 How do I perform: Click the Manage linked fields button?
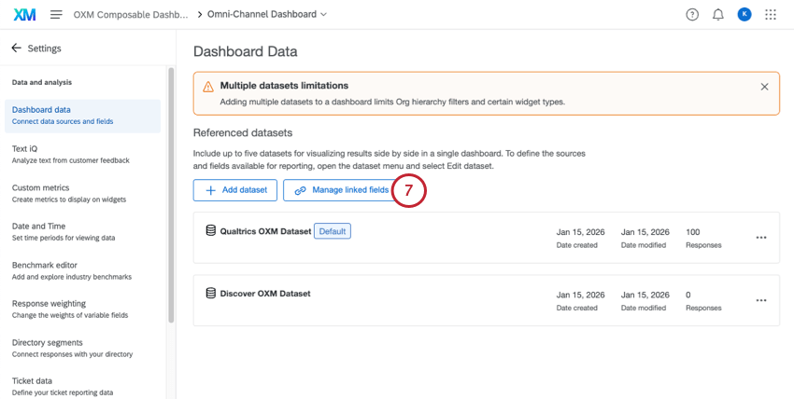[341, 190]
